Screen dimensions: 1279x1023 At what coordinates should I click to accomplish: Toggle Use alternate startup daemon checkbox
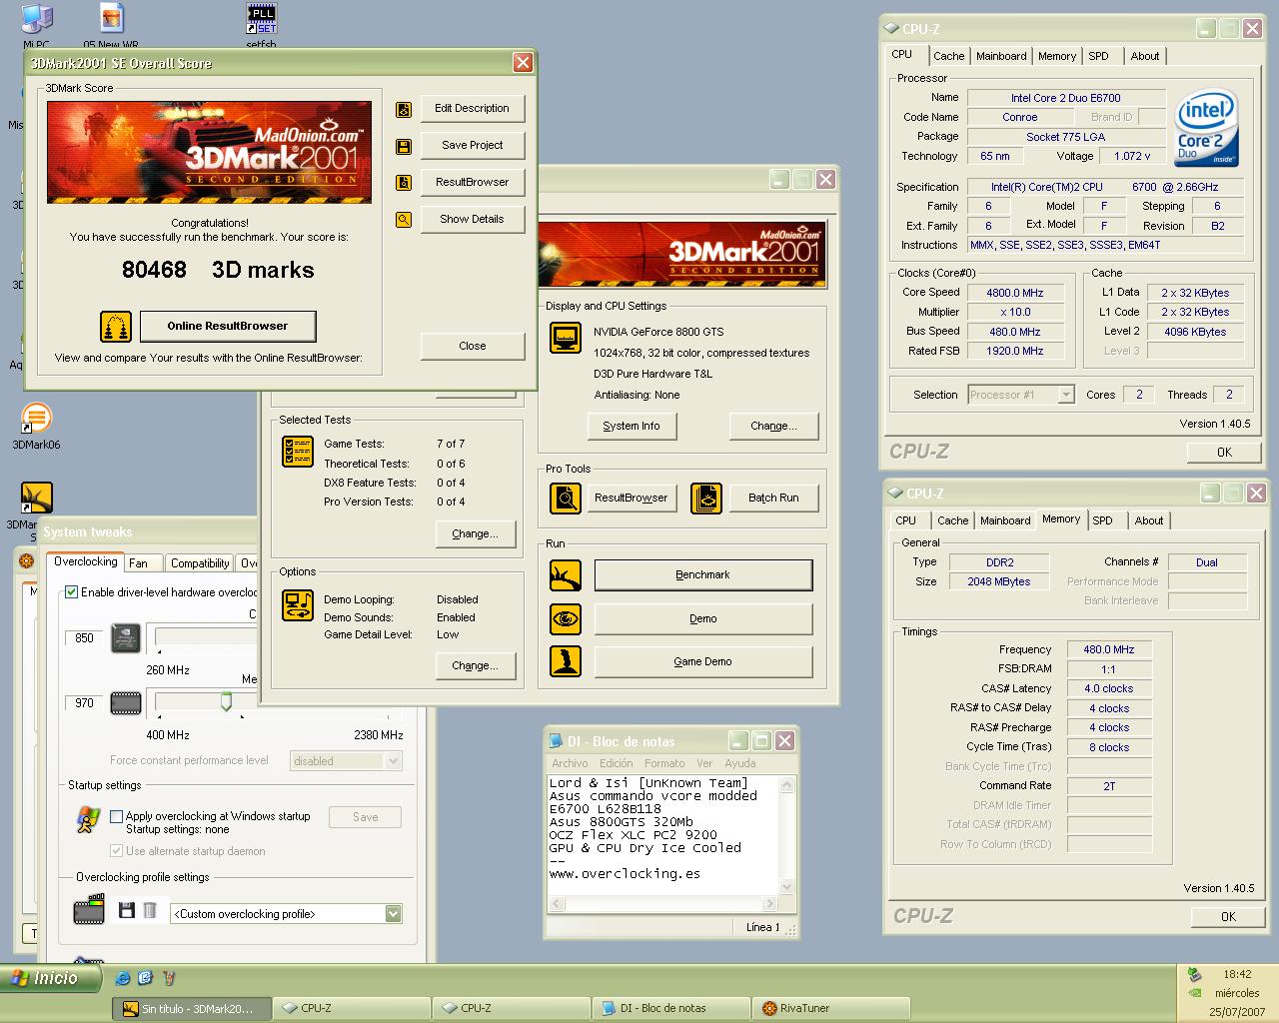click(116, 851)
